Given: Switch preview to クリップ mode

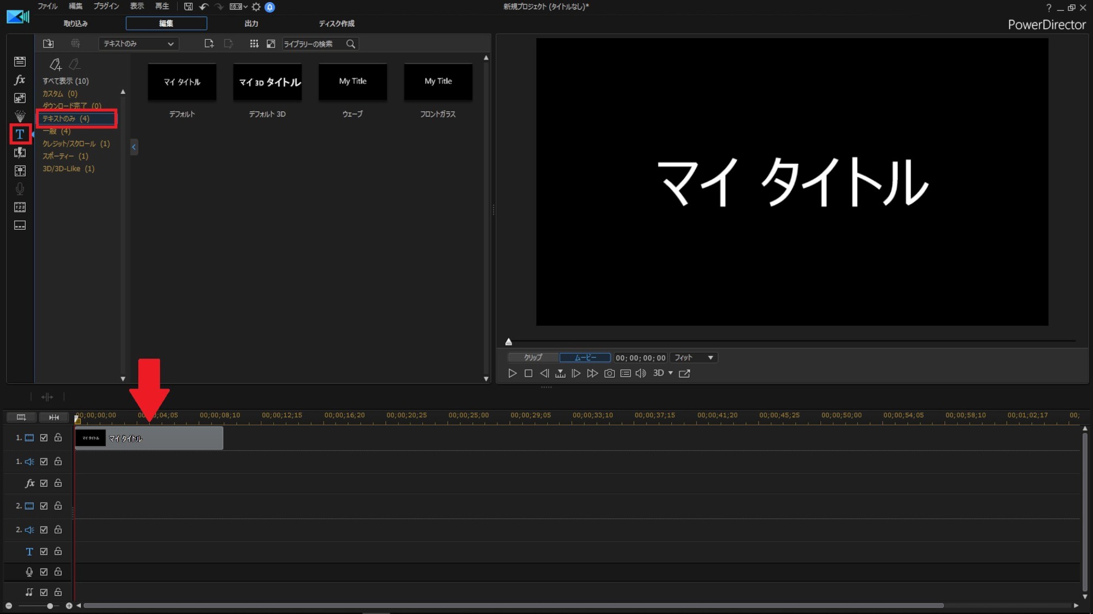Looking at the screenshot, I should coord(533,358).
